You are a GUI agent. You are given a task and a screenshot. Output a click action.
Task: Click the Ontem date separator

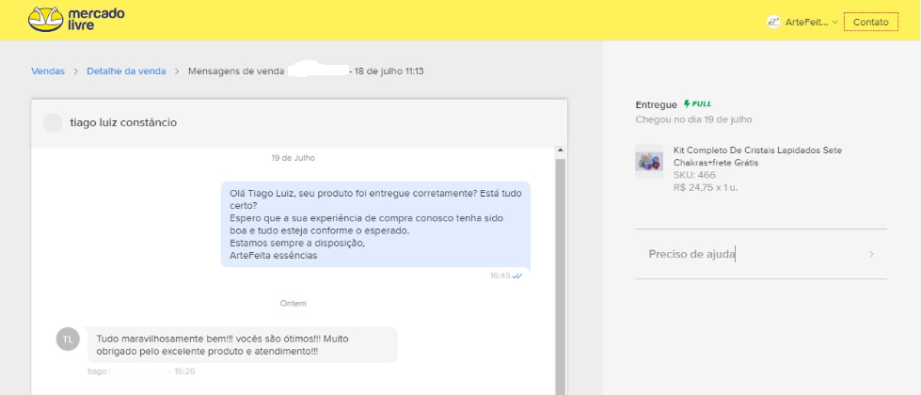[294, 304]
